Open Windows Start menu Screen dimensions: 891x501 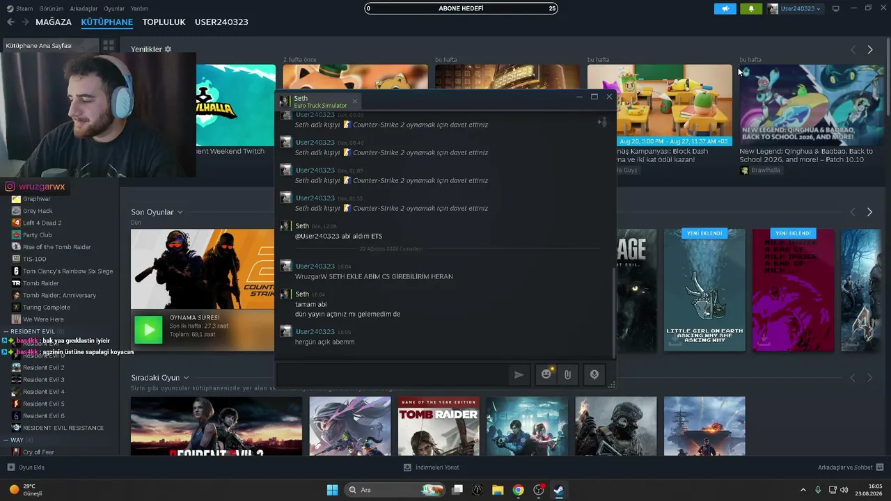point(332,490)
